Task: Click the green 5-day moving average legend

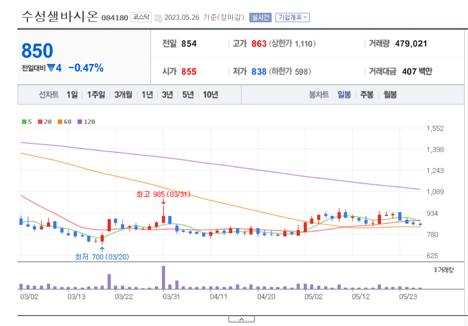Action: (x=26, y=122)
